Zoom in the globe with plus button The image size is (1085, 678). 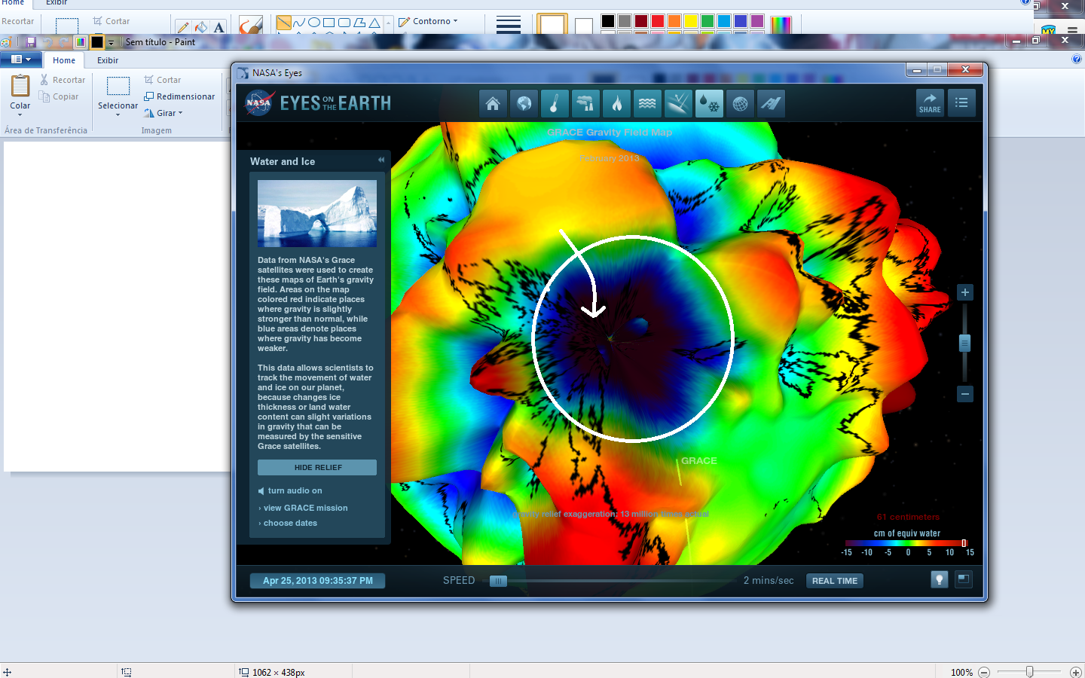(964, 292)
